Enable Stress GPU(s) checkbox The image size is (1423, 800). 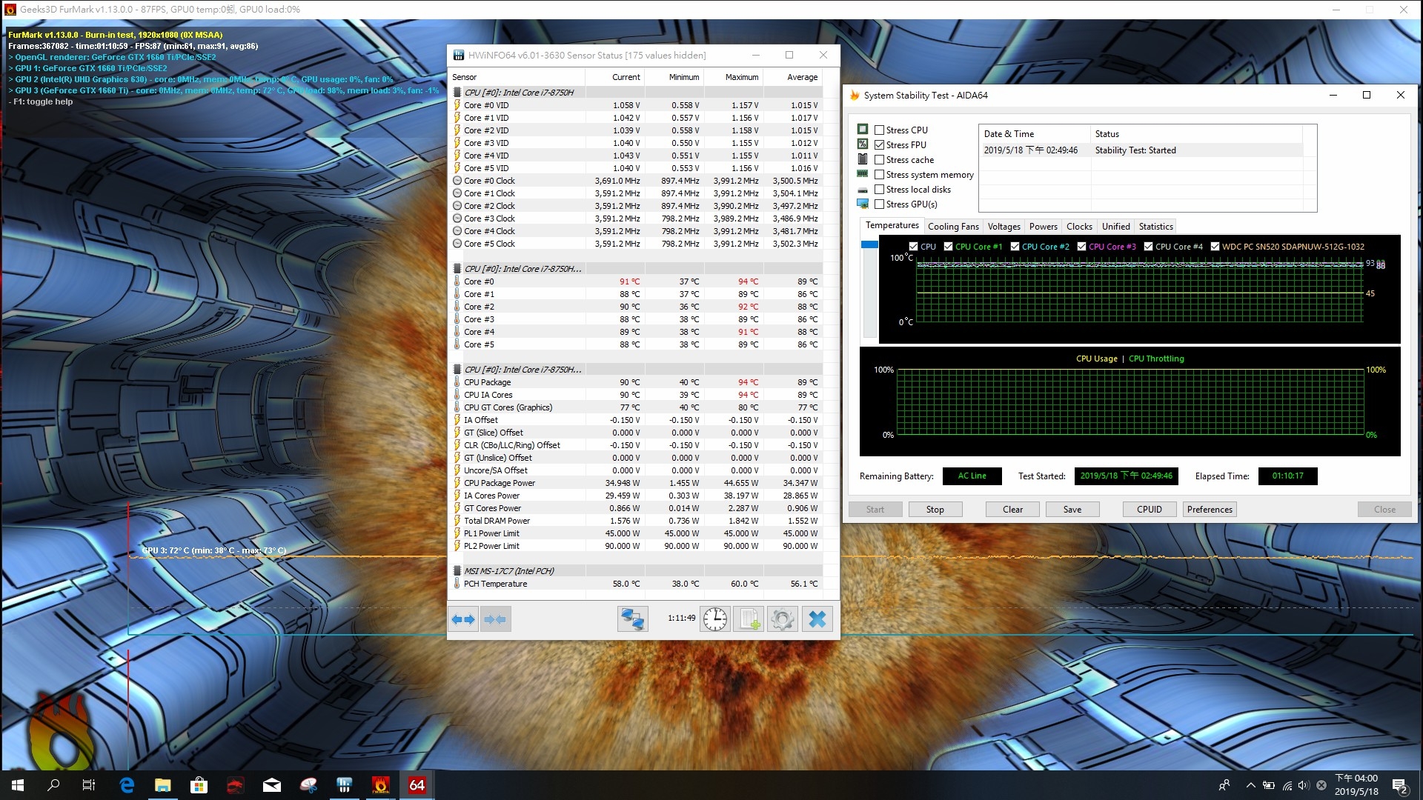coord(880,204)
